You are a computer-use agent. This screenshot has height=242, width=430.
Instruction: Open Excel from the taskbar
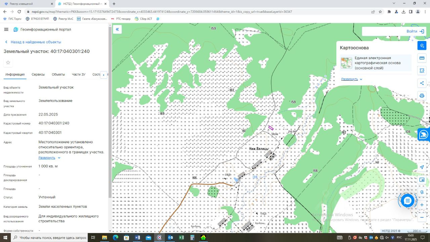tap(181, 238)
